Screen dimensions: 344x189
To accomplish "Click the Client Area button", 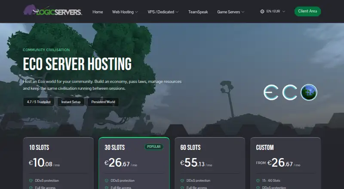I will [x=307, y=11].
